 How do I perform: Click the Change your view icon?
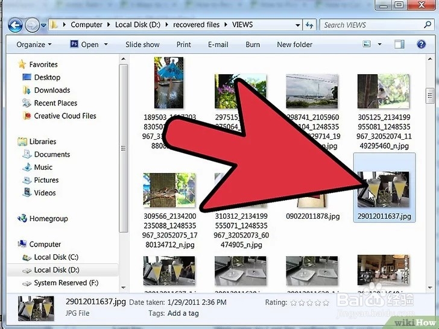click(x=367, y=44)
